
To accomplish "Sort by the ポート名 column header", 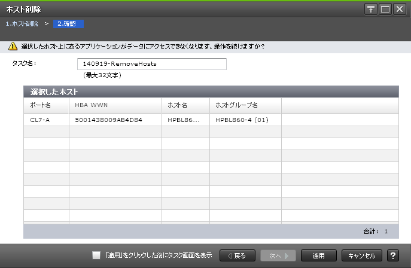I will pos(46,105).
